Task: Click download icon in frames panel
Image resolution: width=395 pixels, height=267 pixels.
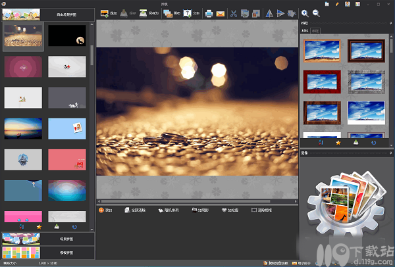Action: click(x=355, y=143)
